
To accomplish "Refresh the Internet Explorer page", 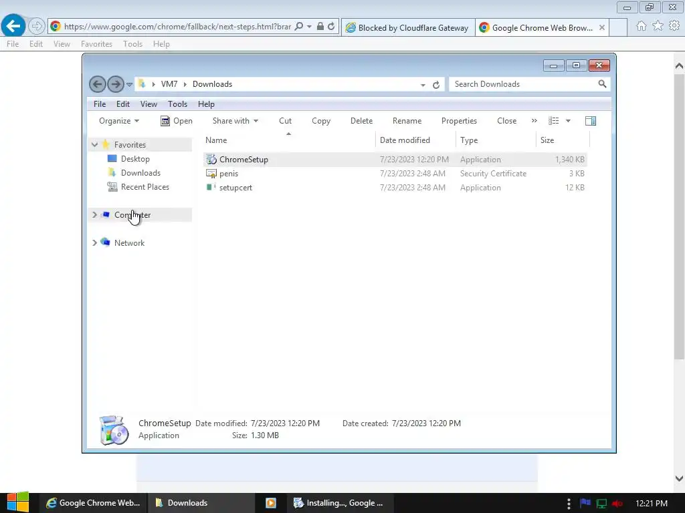I will pos(331,26).
